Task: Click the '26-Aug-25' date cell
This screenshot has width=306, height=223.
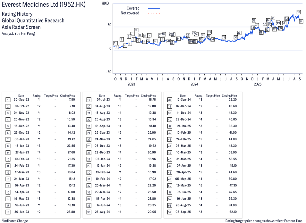Action: (183, 205)
